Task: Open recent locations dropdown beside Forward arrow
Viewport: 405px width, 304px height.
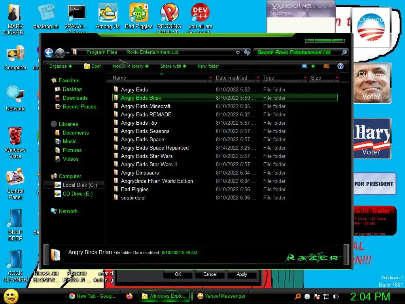Action: point(68,53)
